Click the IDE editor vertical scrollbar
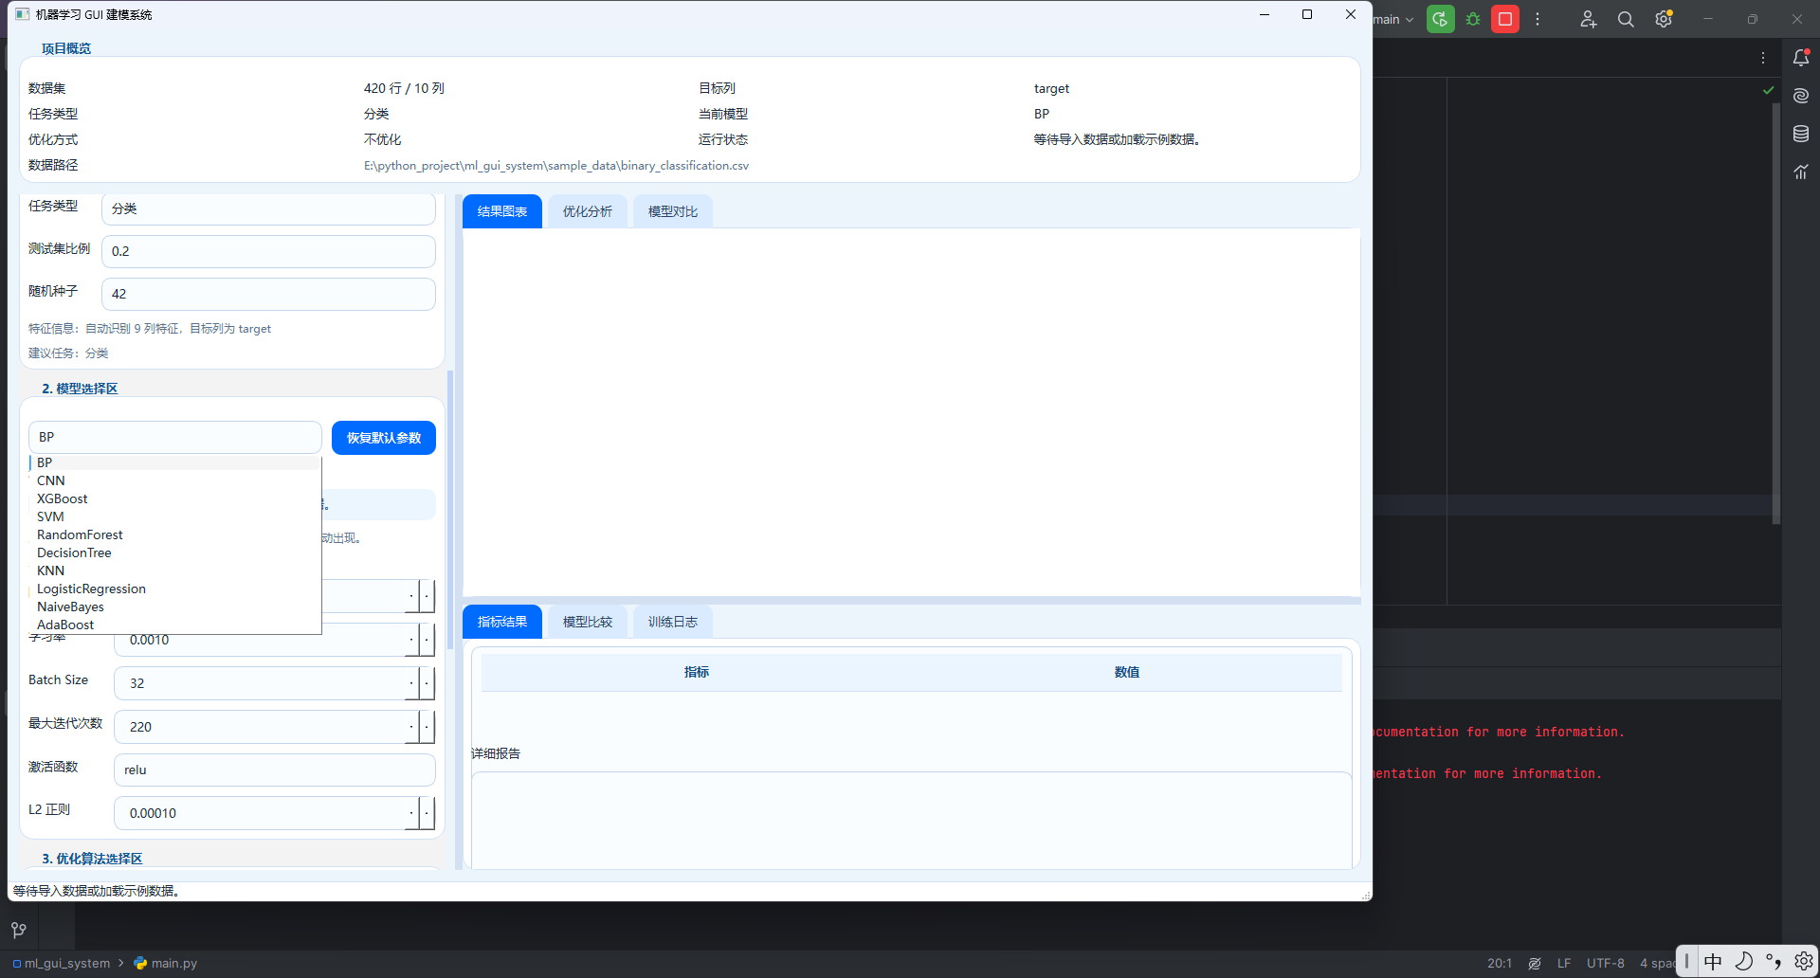Image resolution: width=1820 pixels, height=978 pixels. pos(1775,313)
